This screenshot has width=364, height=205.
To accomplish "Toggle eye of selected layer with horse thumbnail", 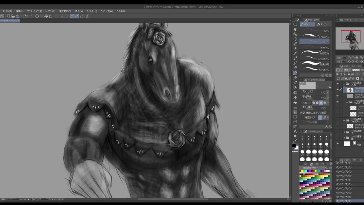I will 337,90.
